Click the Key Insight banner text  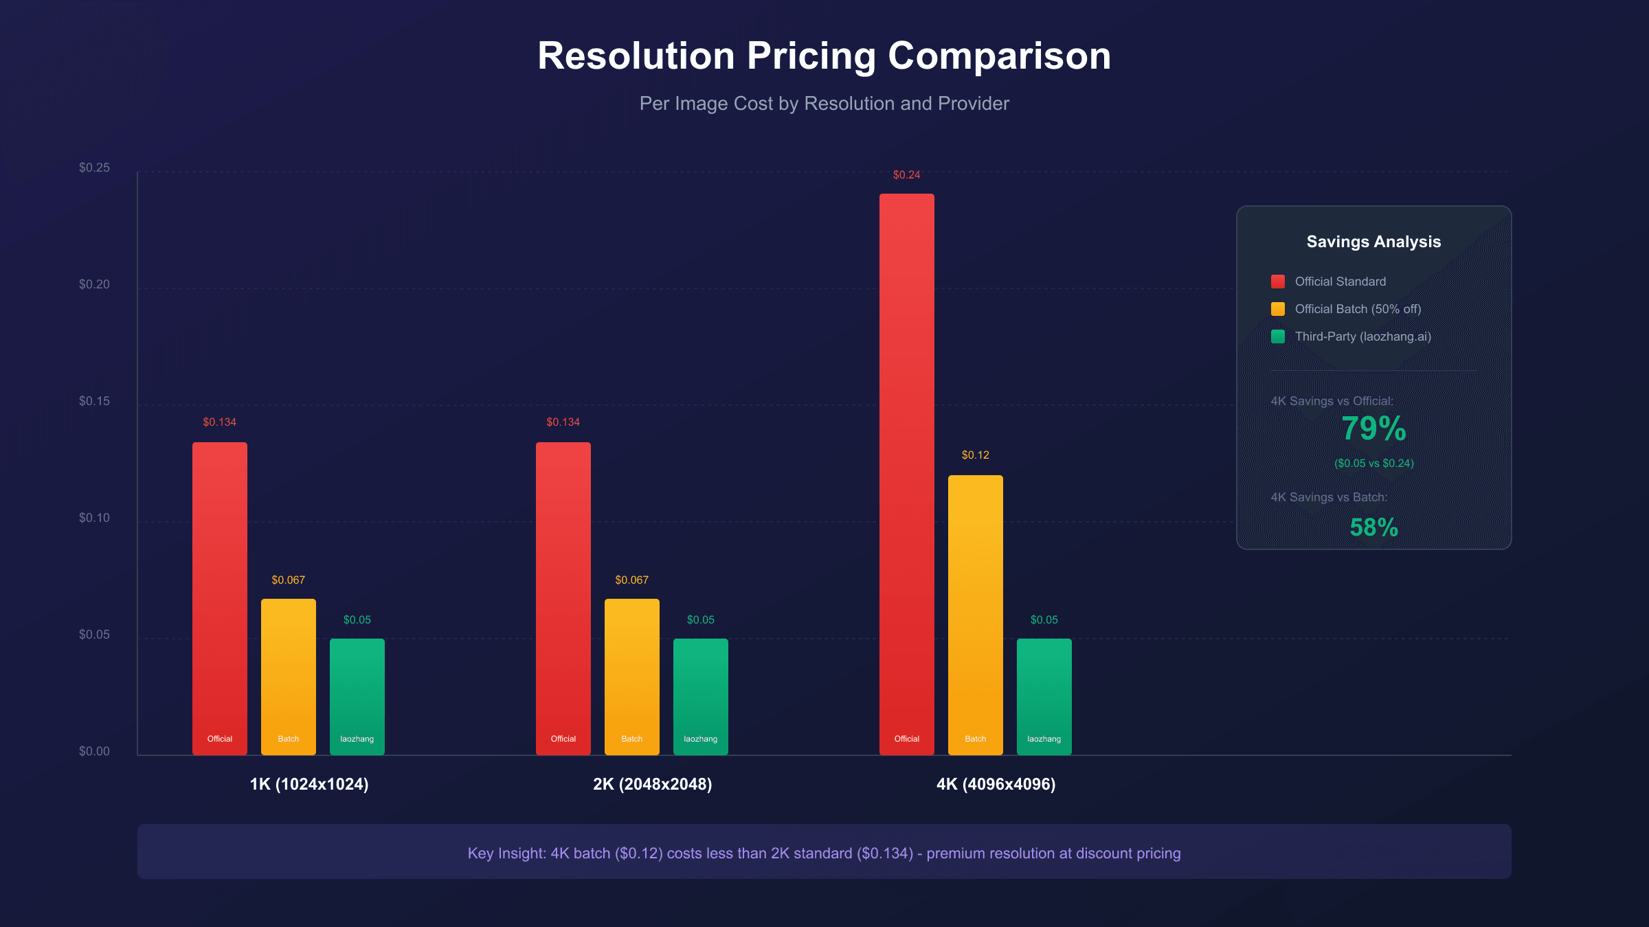pos(824,853)
